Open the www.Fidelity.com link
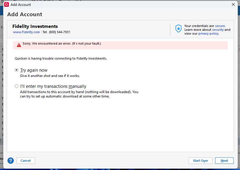The height and width of the screenshot is (170, 240). pos(26,32)
